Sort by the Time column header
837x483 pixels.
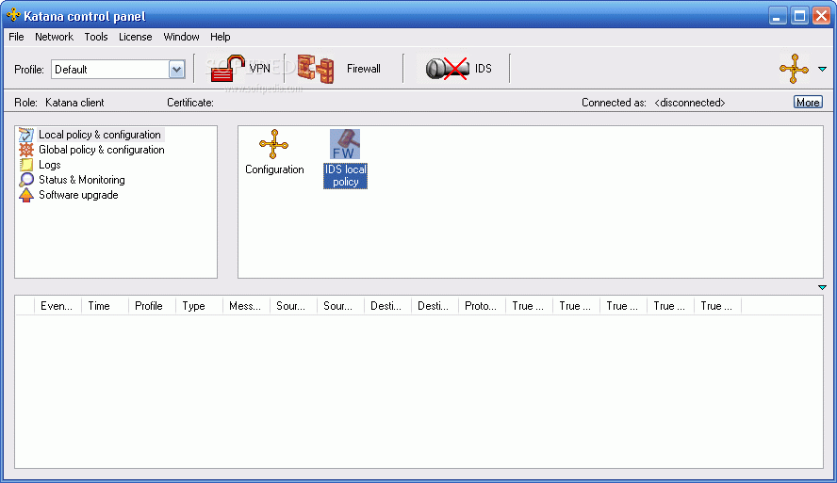[x=105, y=306]
